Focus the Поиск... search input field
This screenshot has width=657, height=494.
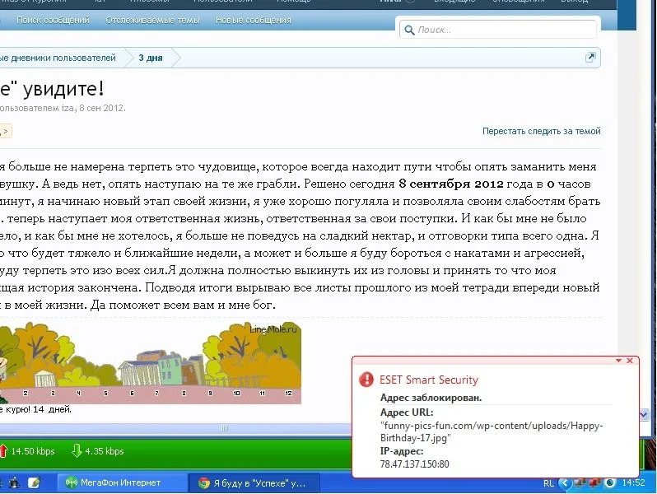(498, 30)
